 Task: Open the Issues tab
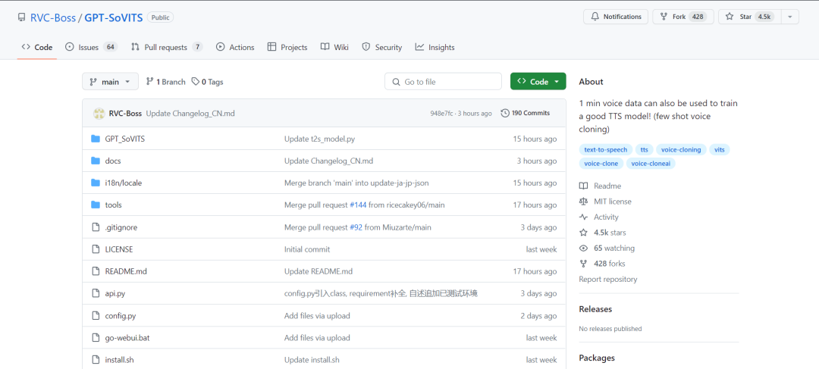click(x=92, y=47)
